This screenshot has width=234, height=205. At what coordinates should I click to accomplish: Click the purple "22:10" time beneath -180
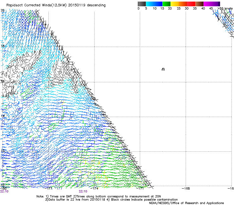pyautogui.click(x=4, y=191)
